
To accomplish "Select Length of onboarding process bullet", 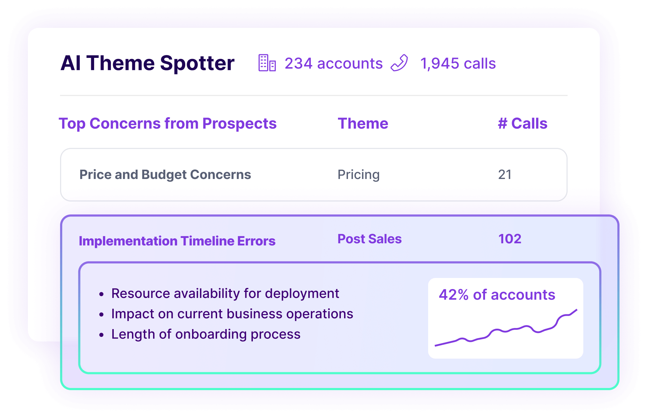I will [x=206, y=334].
